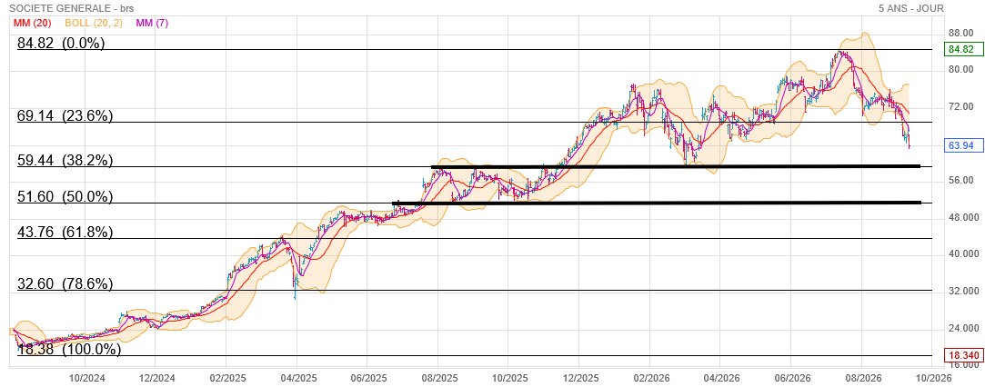Click the 10/2024 date axis label
Screen dimensions: 985x387
[x=86, y=378]
